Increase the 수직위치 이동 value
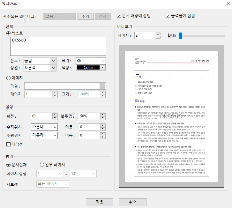 pos(102,125)
